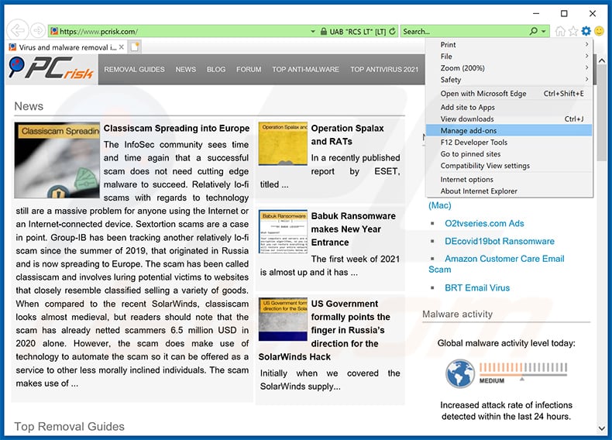
Task: Expand the search provider dropdown arrow
Action: [543, 31]
